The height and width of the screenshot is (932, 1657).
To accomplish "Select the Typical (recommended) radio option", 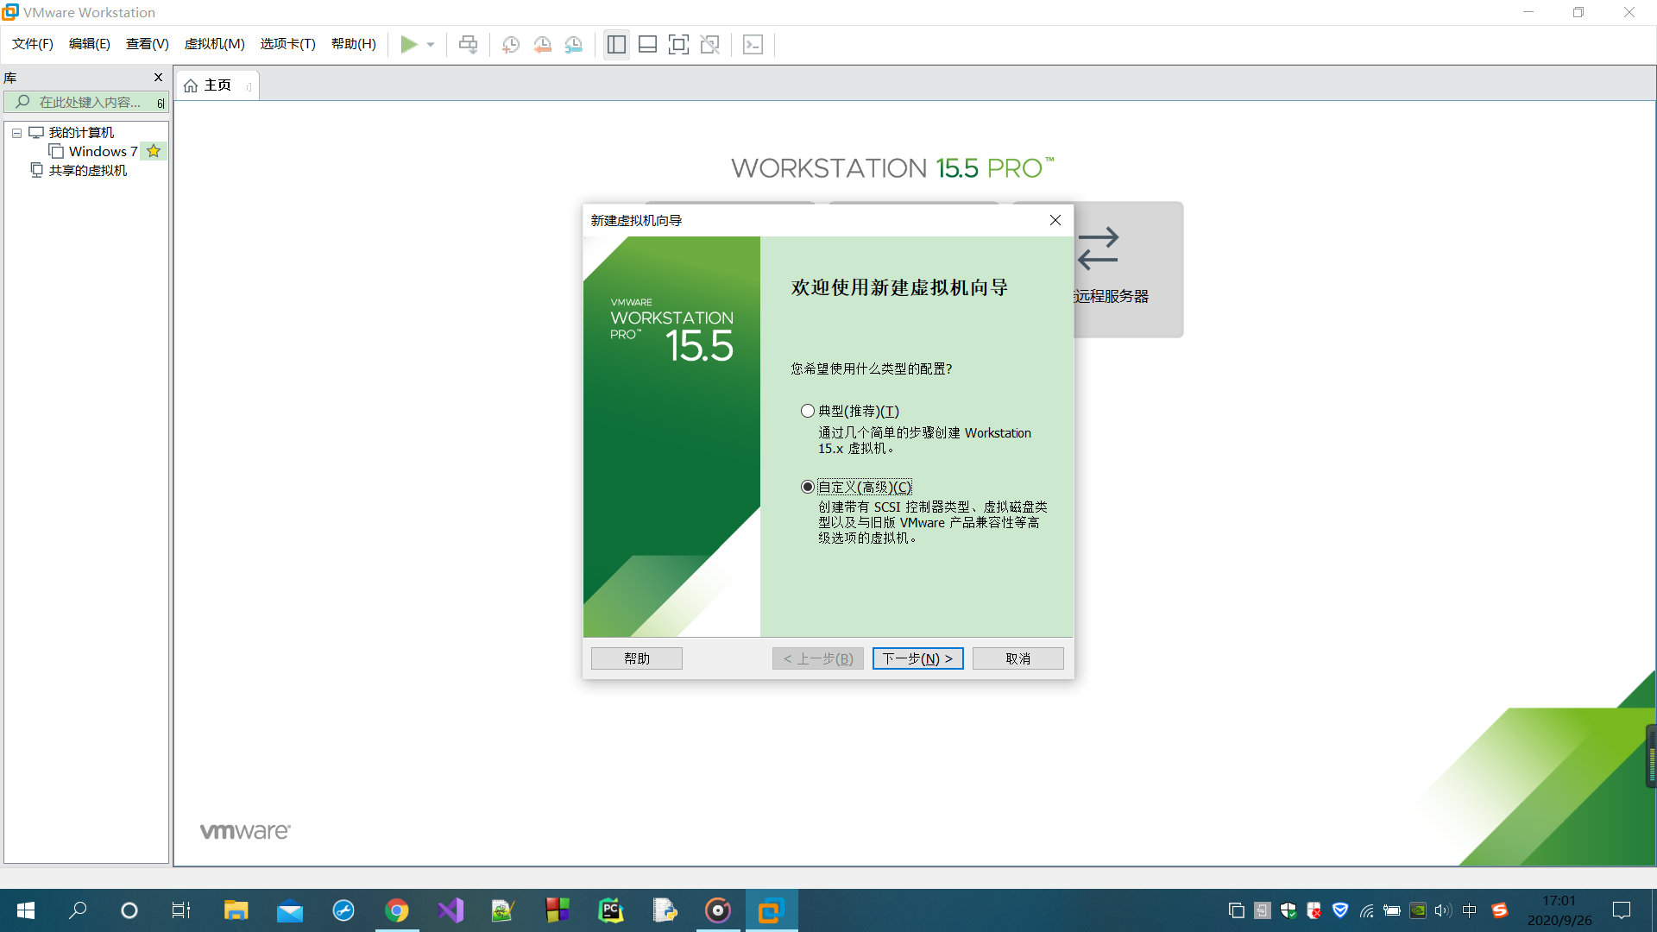I will coord(808,411).
